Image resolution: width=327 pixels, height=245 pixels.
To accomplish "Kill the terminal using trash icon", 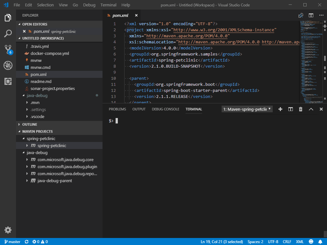I will tap(300, 109).
